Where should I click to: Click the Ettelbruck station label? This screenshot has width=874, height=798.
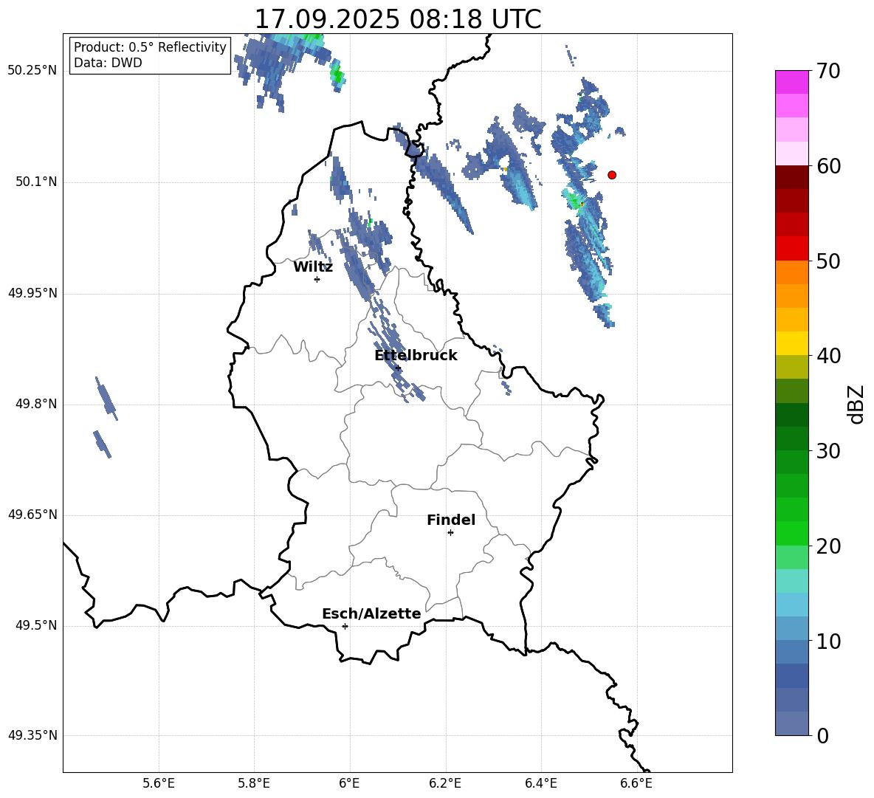point(416,356)
